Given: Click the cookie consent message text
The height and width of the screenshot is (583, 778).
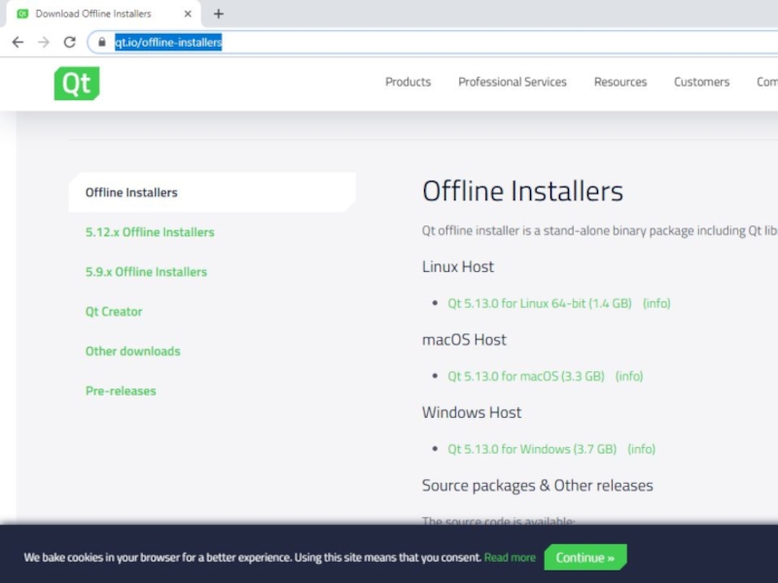Looking at the screenshot, I should click(x=253, y=558).
